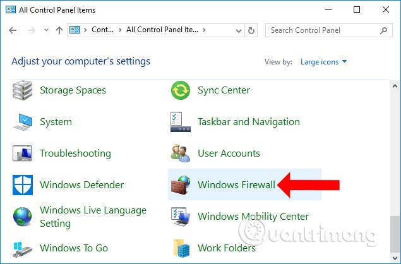Click the Windows Firewall brick wall icon

point(181,185)
